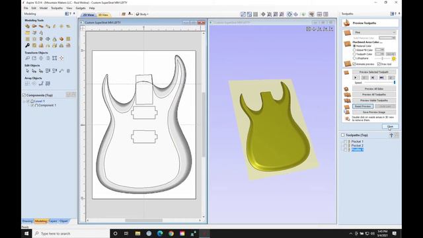The width and height of the screenshot is (423, 238).
Task: Click the Preview Visible Toolpaths button
Action: (374, 100)
